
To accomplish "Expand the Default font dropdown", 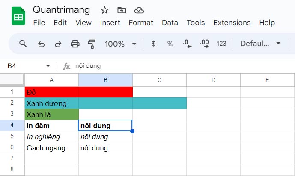I will pyautogui.click(x=260, y=44).
